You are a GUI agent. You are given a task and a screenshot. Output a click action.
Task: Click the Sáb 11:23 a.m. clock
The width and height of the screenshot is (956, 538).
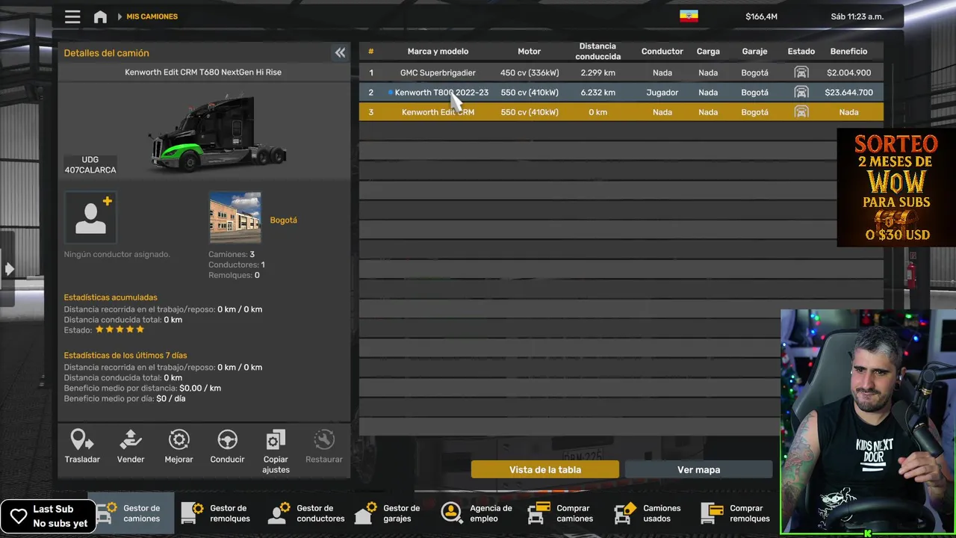tap(857, 16)
